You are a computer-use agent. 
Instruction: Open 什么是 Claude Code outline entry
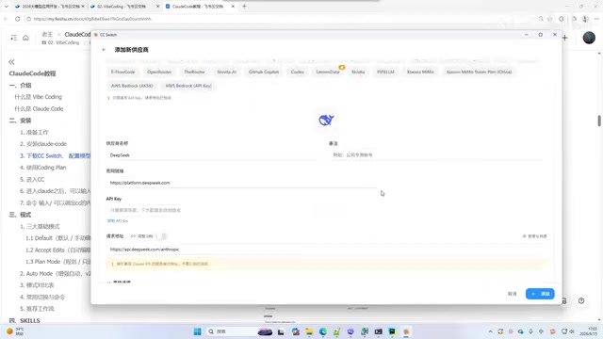[39, 109]
